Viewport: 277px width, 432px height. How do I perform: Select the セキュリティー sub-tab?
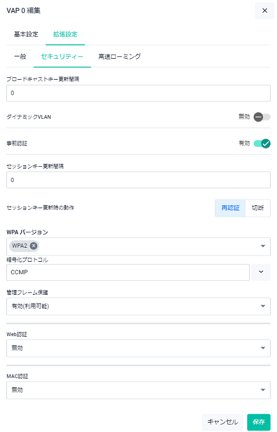[62, 57]
